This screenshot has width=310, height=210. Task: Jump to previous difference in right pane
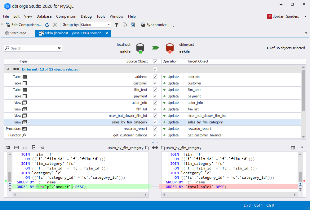300,184
